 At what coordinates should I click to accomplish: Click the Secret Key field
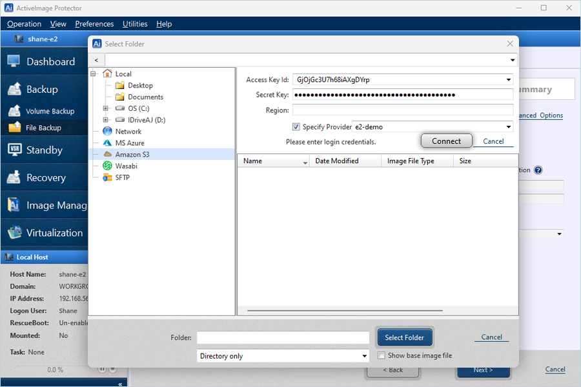(403, 95)
